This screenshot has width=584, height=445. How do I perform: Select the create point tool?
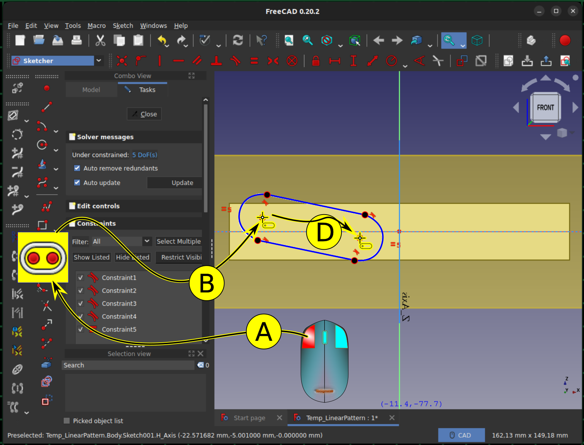[47, 88]
